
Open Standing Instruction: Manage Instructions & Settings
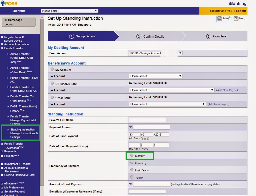point(24,133)
